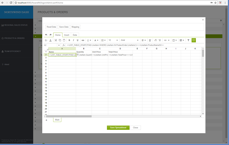Viewport: 229px width, 145px height.
Task: Click the spreadsheet vertical scrollbar down arrow
Action: (203, 114)
